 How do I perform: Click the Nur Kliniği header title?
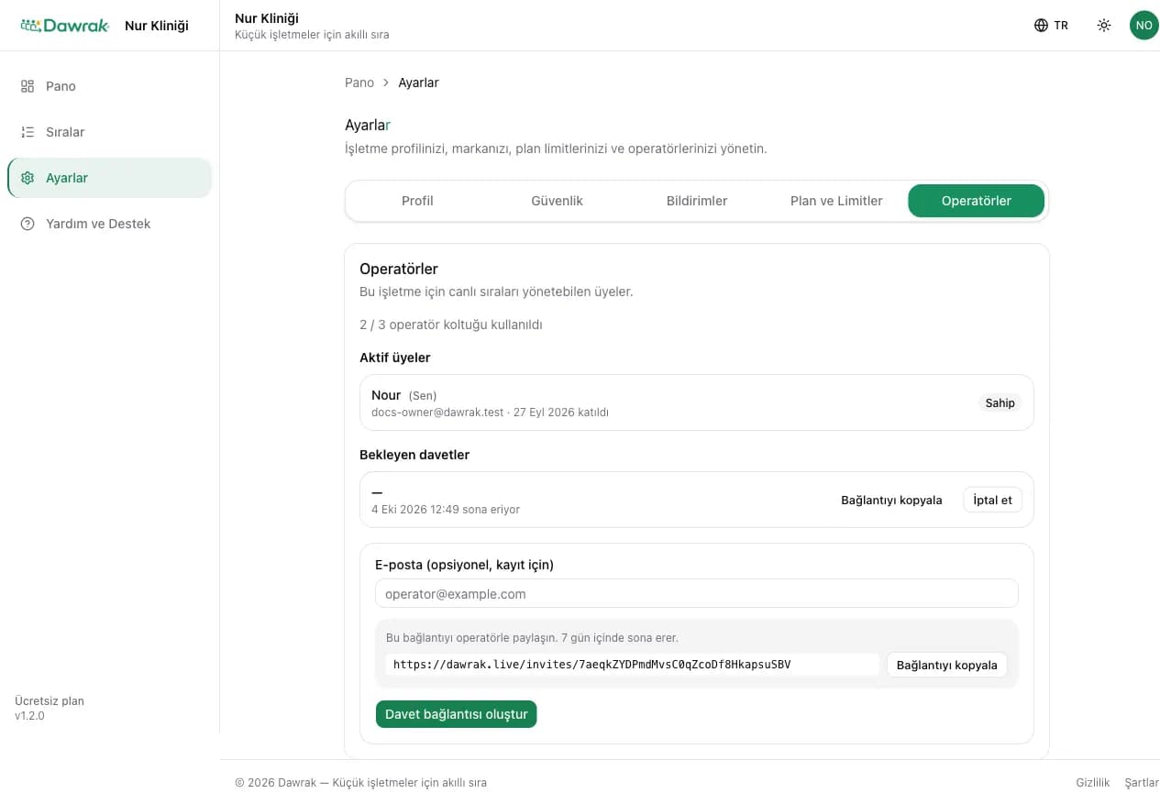267,18
